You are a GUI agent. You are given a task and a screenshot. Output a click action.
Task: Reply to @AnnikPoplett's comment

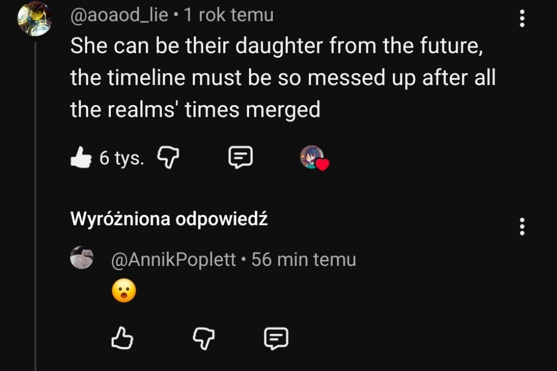(276, 338)
